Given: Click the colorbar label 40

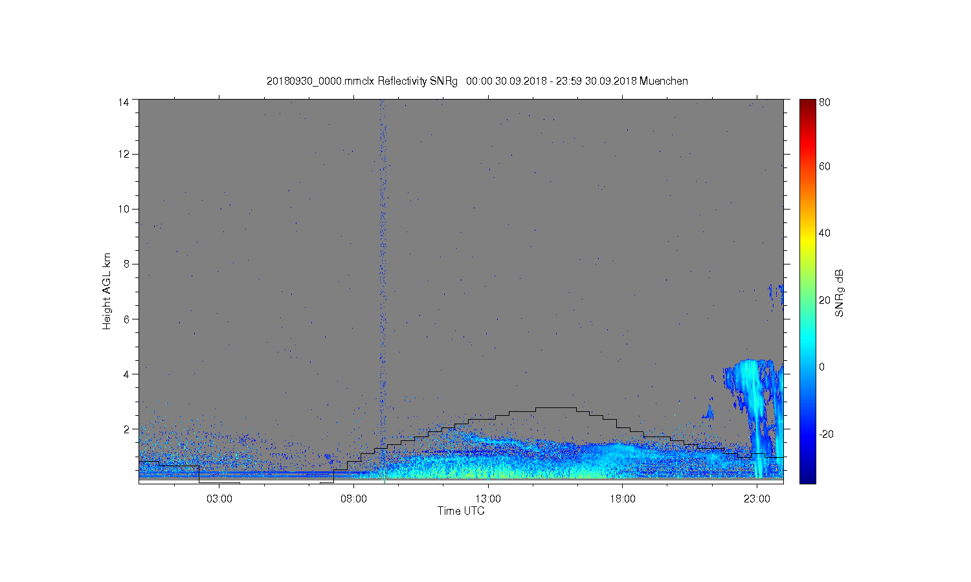Looking at the screenshot, I should 825,233.
